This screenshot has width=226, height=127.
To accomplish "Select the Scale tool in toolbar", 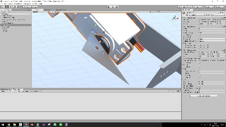I will (x=14, y=7).
